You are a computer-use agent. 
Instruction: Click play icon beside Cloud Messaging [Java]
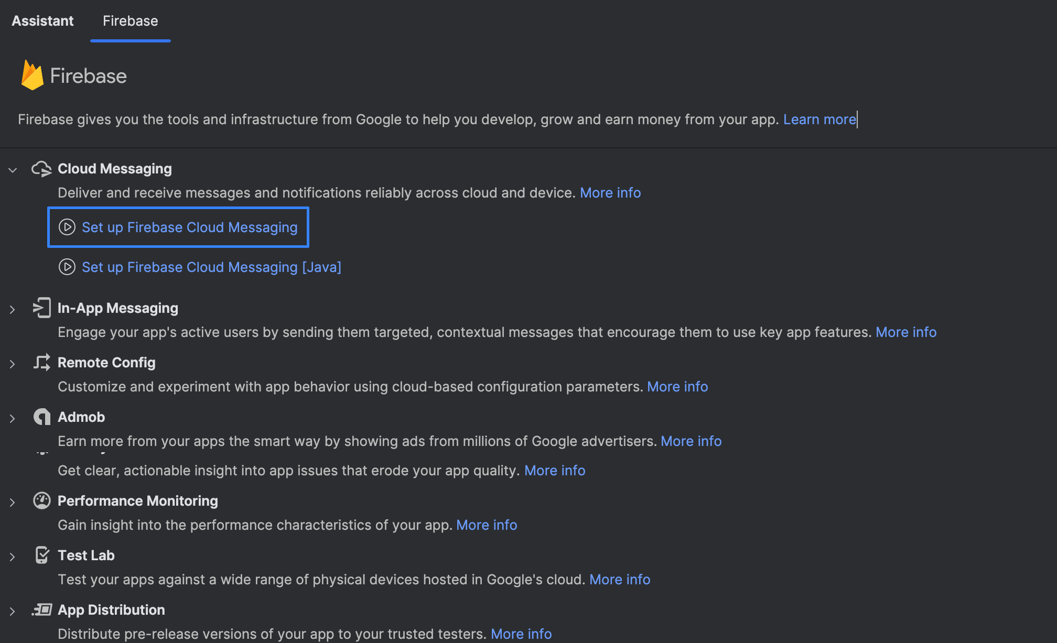(67, 267)
